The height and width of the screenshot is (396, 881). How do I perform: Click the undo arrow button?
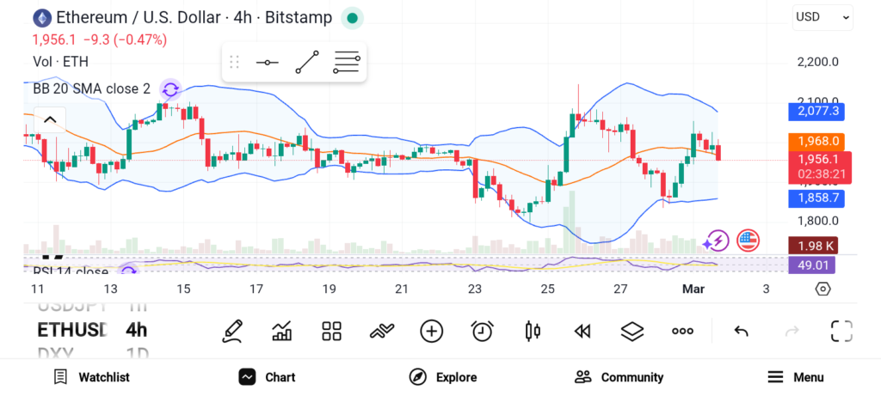coord(741,331)
